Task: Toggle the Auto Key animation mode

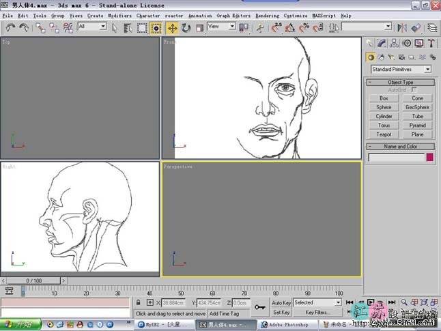Action: (x=281, y=302)
